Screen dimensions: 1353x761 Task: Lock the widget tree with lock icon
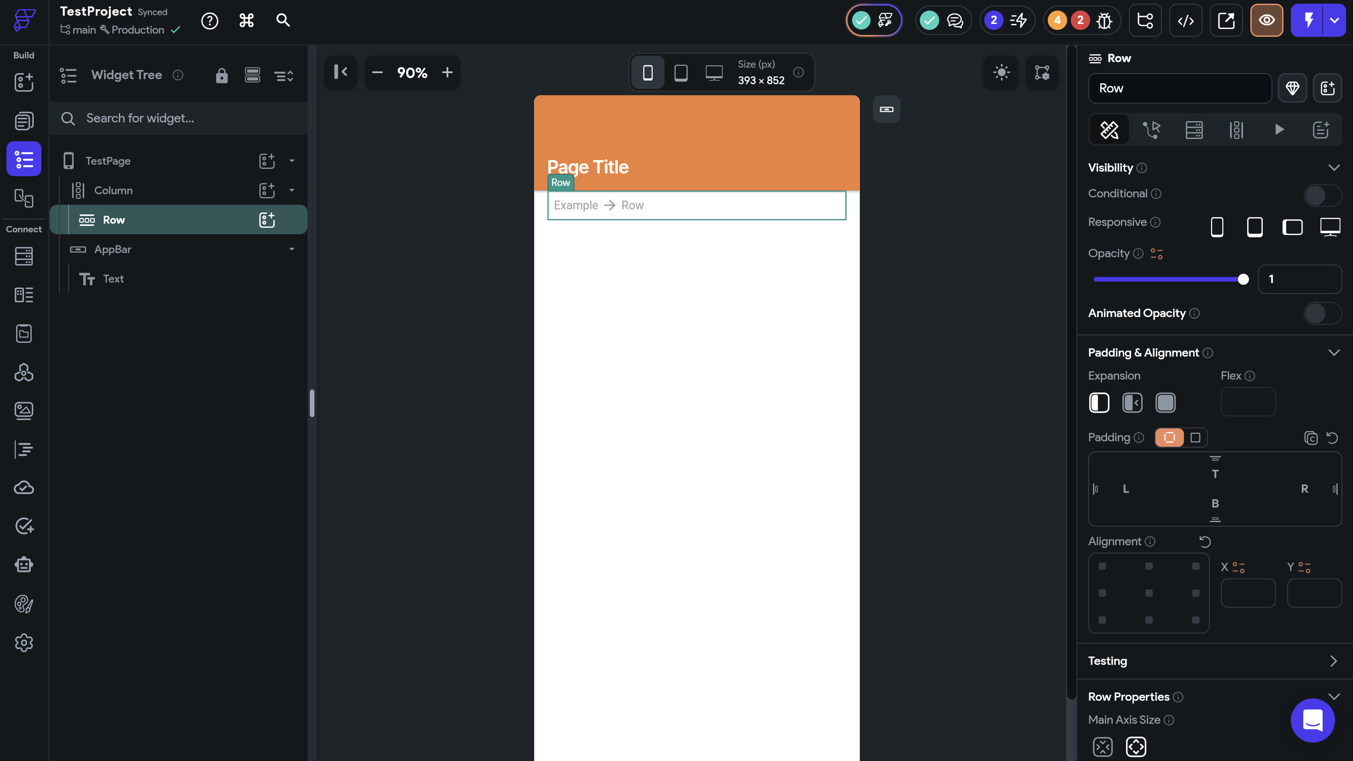click(x=221, y=75)
